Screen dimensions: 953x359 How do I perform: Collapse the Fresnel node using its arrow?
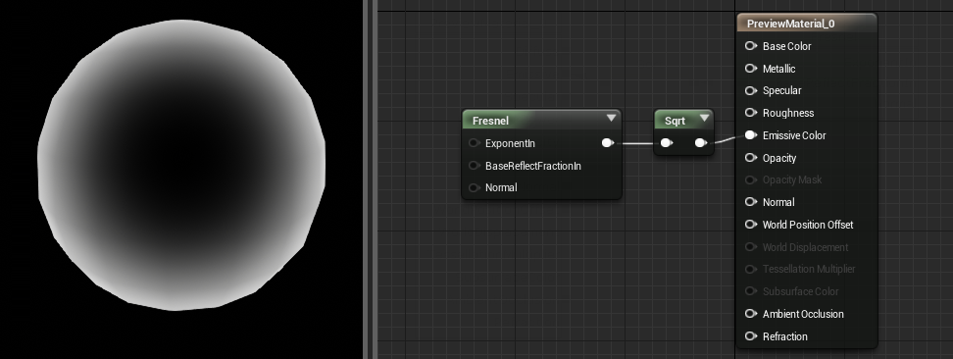click(x=612, y=118)
